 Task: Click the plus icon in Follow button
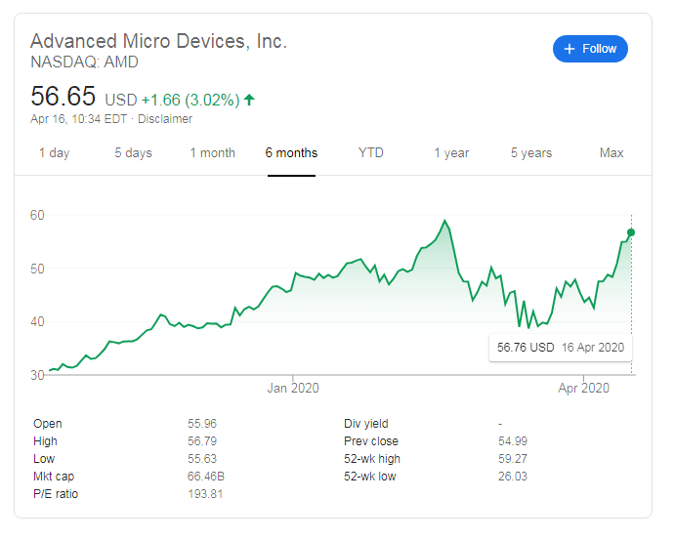(x=570, y=49)
